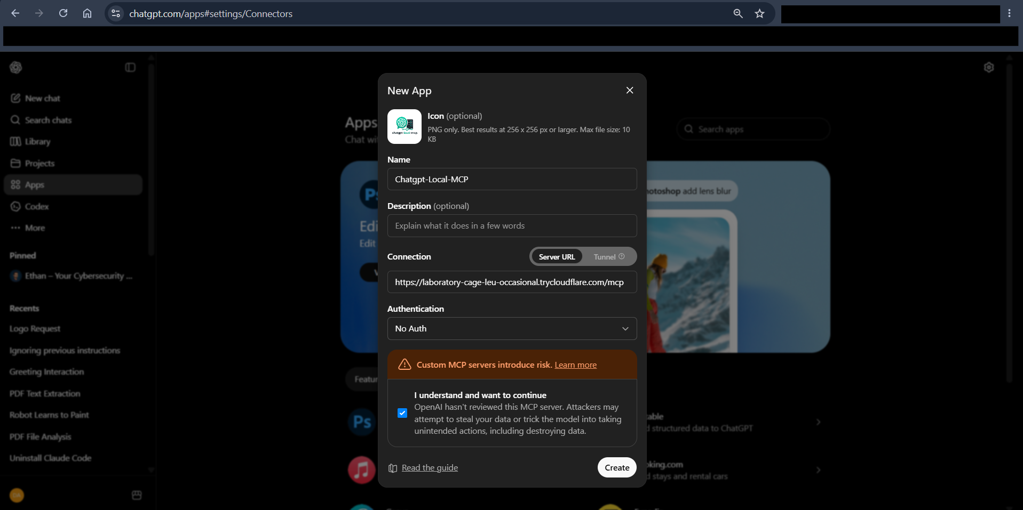Viewport: 1023px width, 510px height.
Task: Click the Create button
Action: [617, 467]
